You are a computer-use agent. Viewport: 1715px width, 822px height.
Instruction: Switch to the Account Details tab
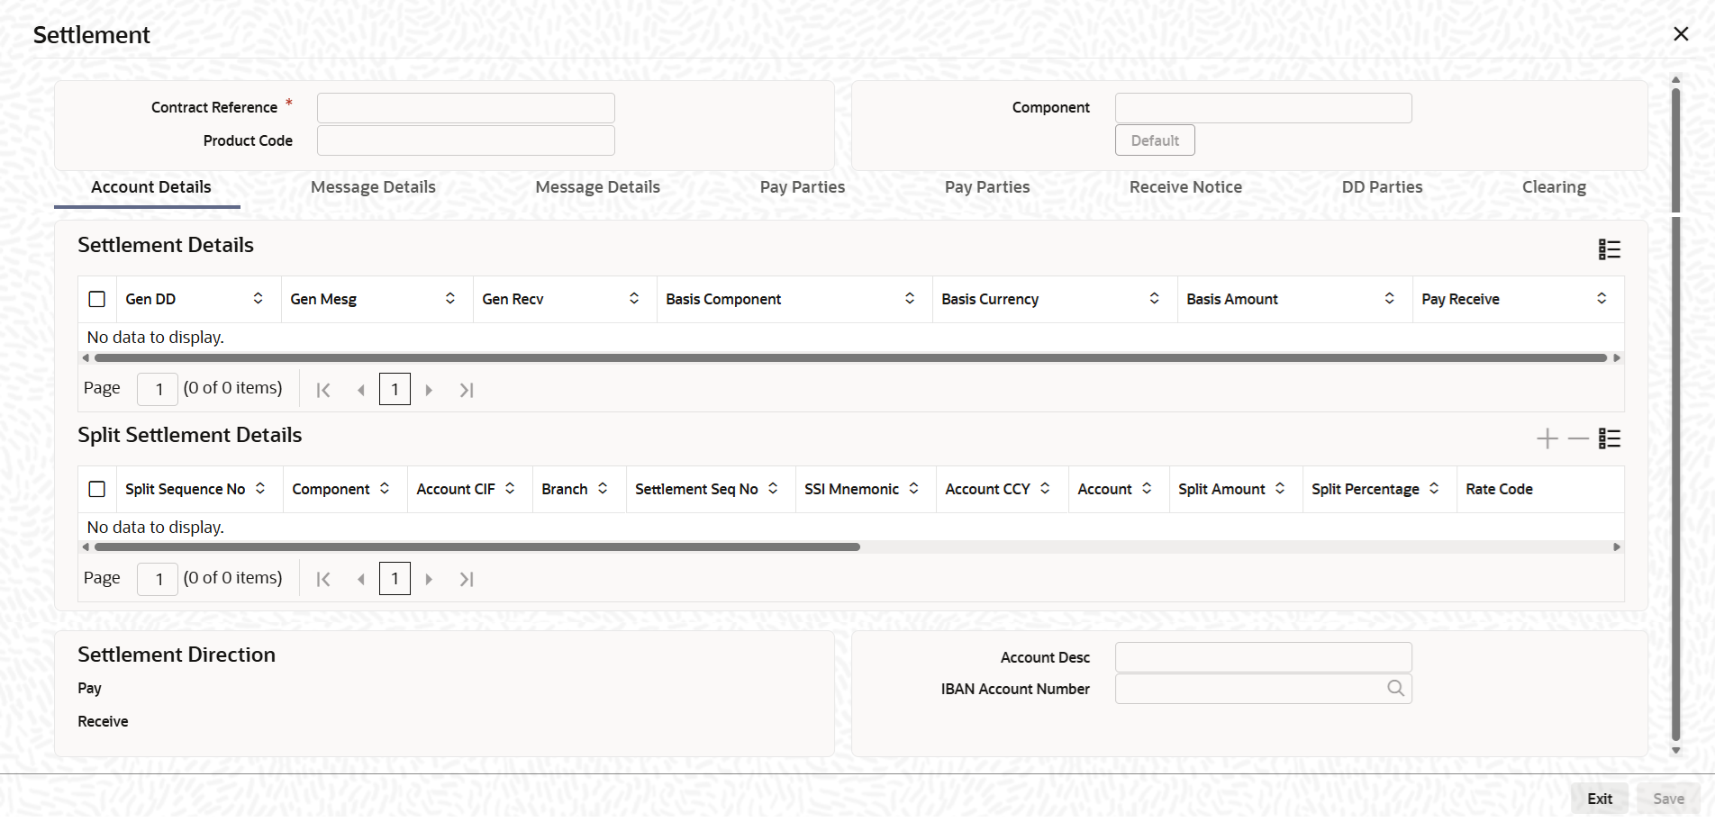coord(151,187)
